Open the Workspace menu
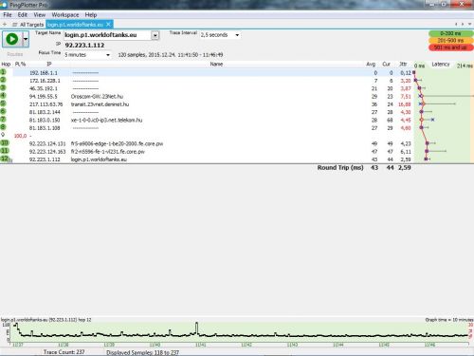 (65, 15)
